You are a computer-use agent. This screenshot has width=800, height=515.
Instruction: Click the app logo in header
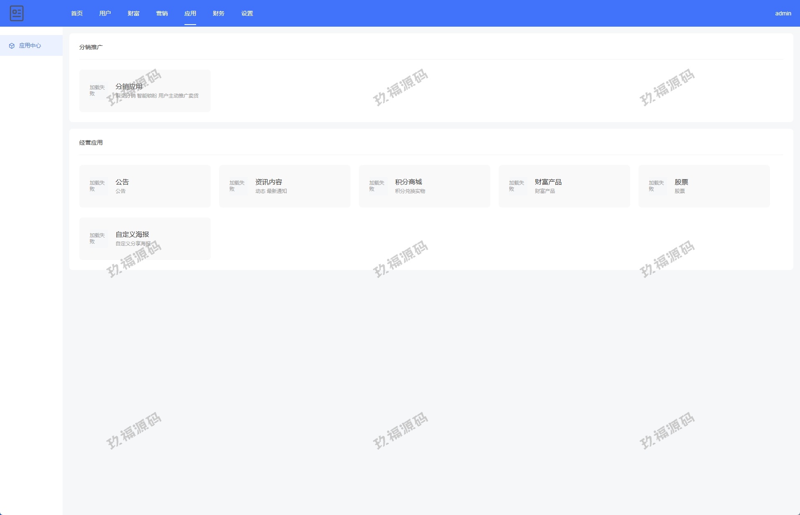[17, 13]
